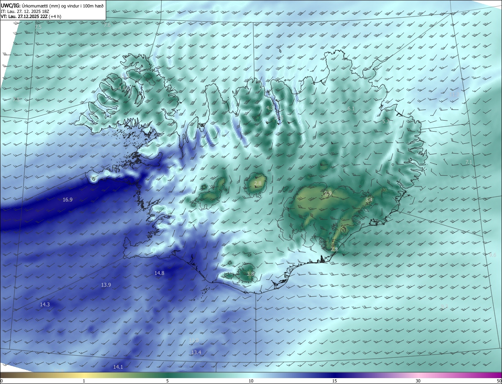The height and width of the screenshot is (384, 502).
Task: Click the 2.8 value on the glacier
Action: [258, 183]
